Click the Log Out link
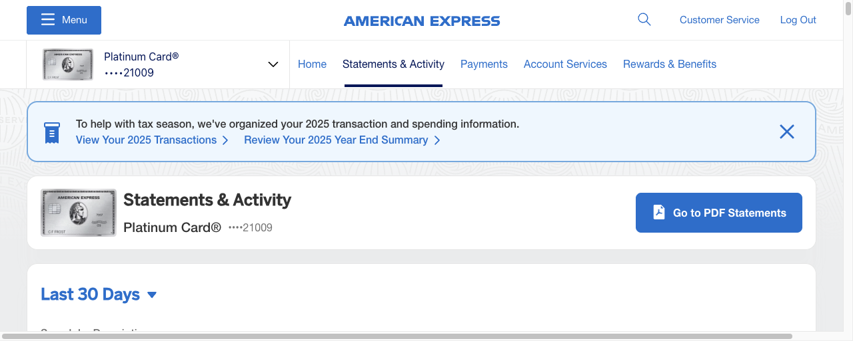The image size is (853, 341). 798,20
